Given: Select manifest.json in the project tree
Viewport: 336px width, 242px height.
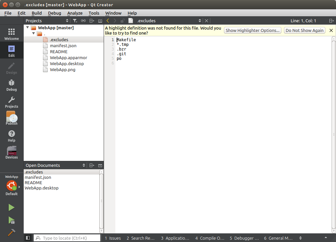Looking at the screenshot, I should (x=64, y=46).
